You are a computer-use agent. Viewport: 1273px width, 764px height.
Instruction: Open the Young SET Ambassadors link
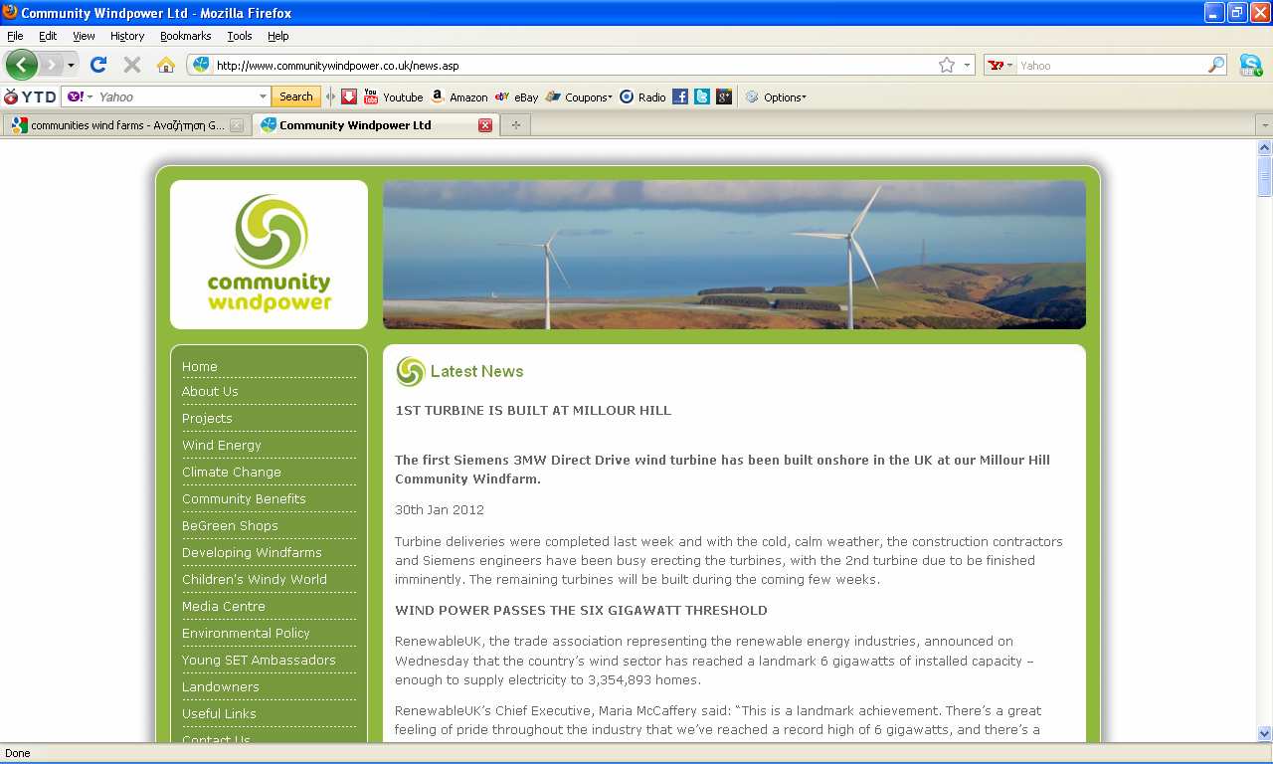pyautogui.click(x=259, y=661)
